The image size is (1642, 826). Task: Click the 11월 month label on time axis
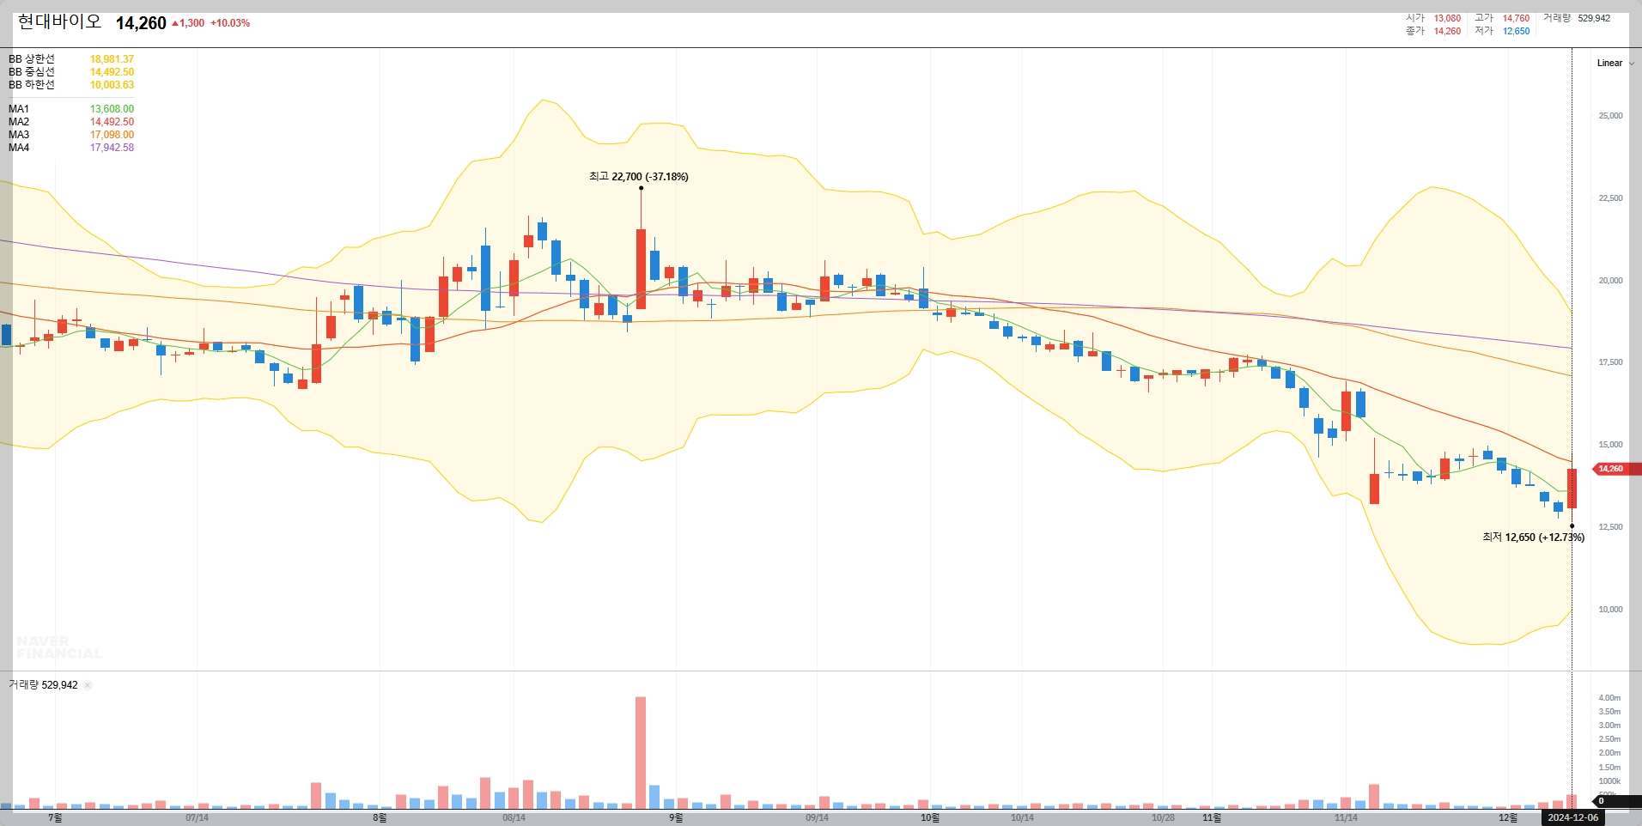tap(1212, 817)
